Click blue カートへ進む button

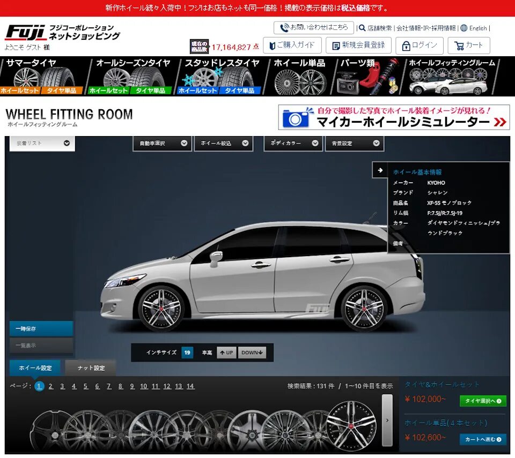[483, 439]
